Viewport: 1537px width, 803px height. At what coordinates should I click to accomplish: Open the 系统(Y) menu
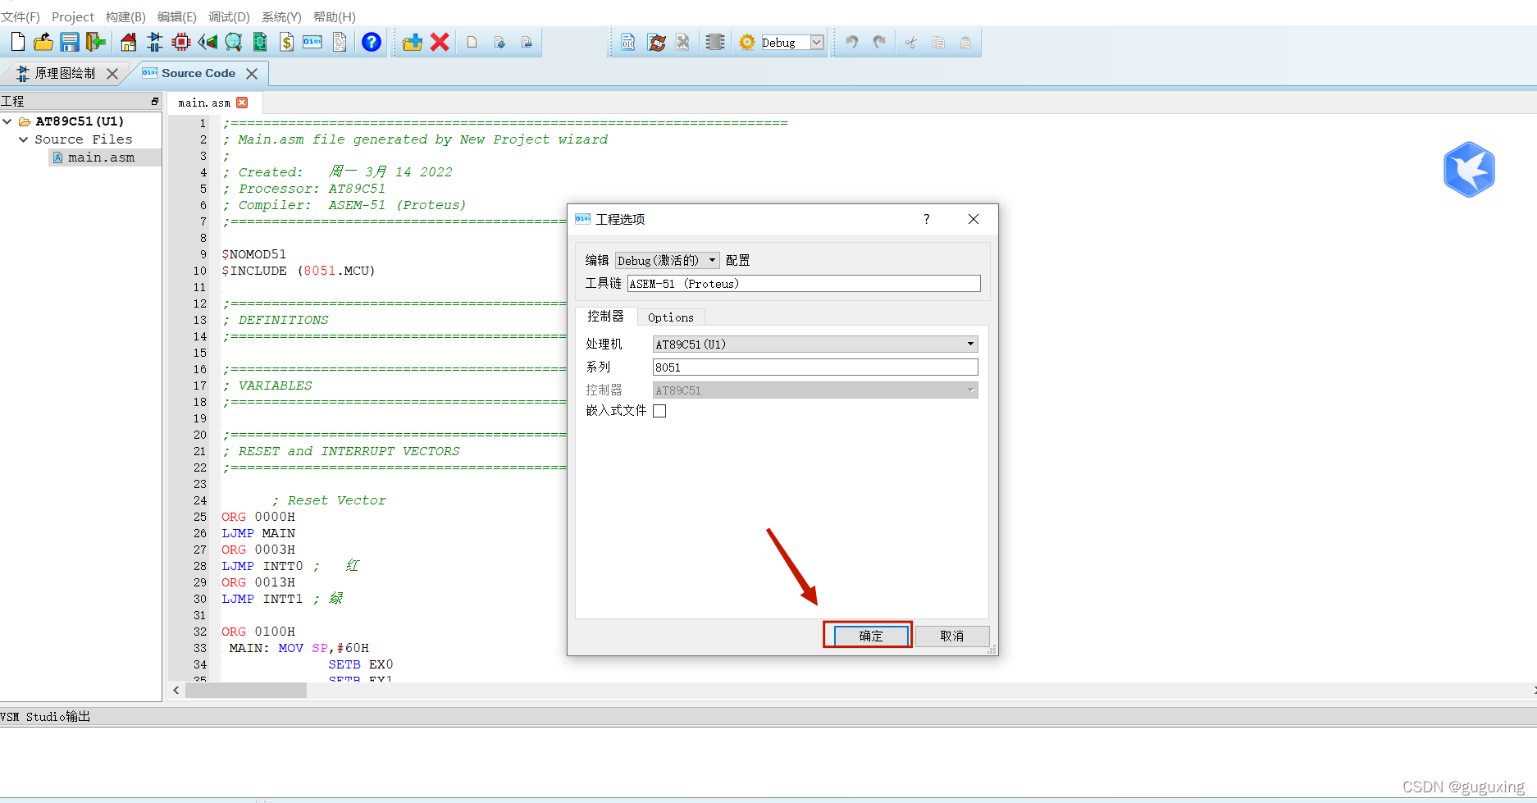281,16
